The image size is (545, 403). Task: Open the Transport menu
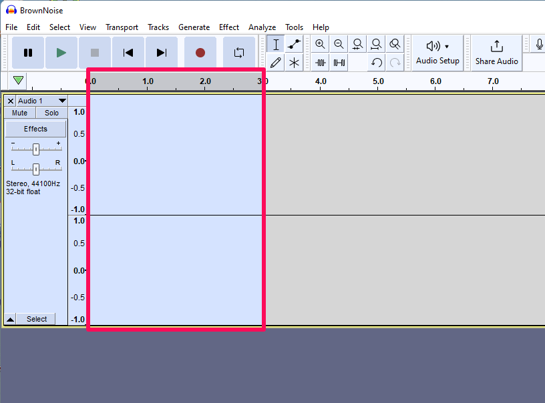pos(122,27)
